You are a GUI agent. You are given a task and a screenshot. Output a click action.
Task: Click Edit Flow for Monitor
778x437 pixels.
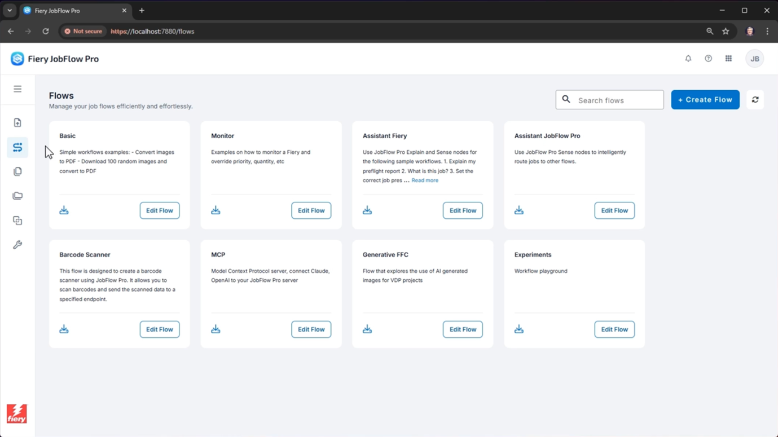[x=311, y=210]
